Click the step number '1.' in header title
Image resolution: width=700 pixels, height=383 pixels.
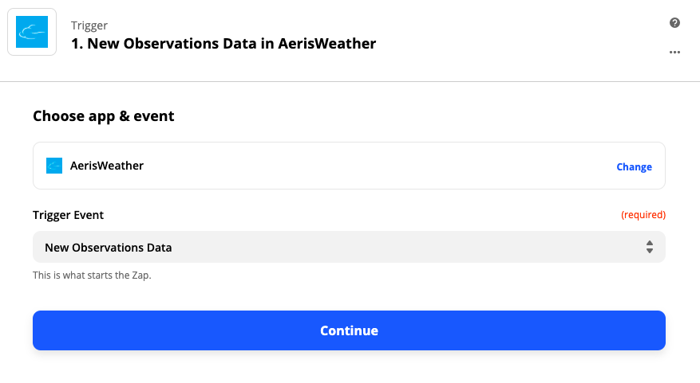[77, 43]
